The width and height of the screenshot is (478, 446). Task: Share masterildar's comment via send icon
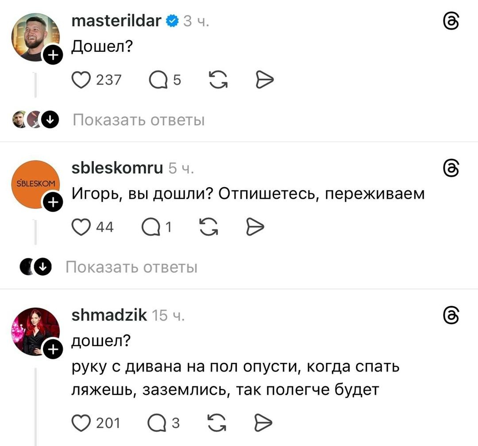(265, 80)
